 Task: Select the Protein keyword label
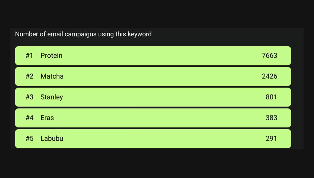click(51, 55)
